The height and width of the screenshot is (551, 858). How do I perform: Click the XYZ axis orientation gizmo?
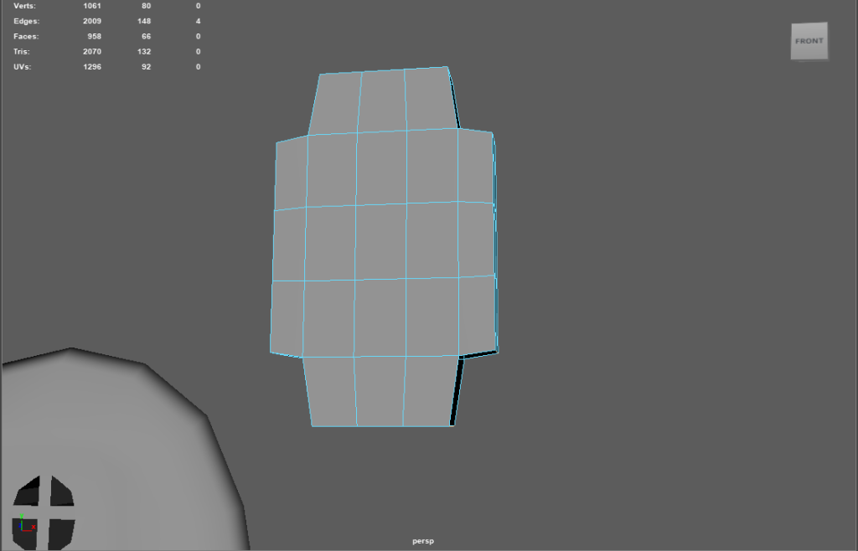pos(27,524)
